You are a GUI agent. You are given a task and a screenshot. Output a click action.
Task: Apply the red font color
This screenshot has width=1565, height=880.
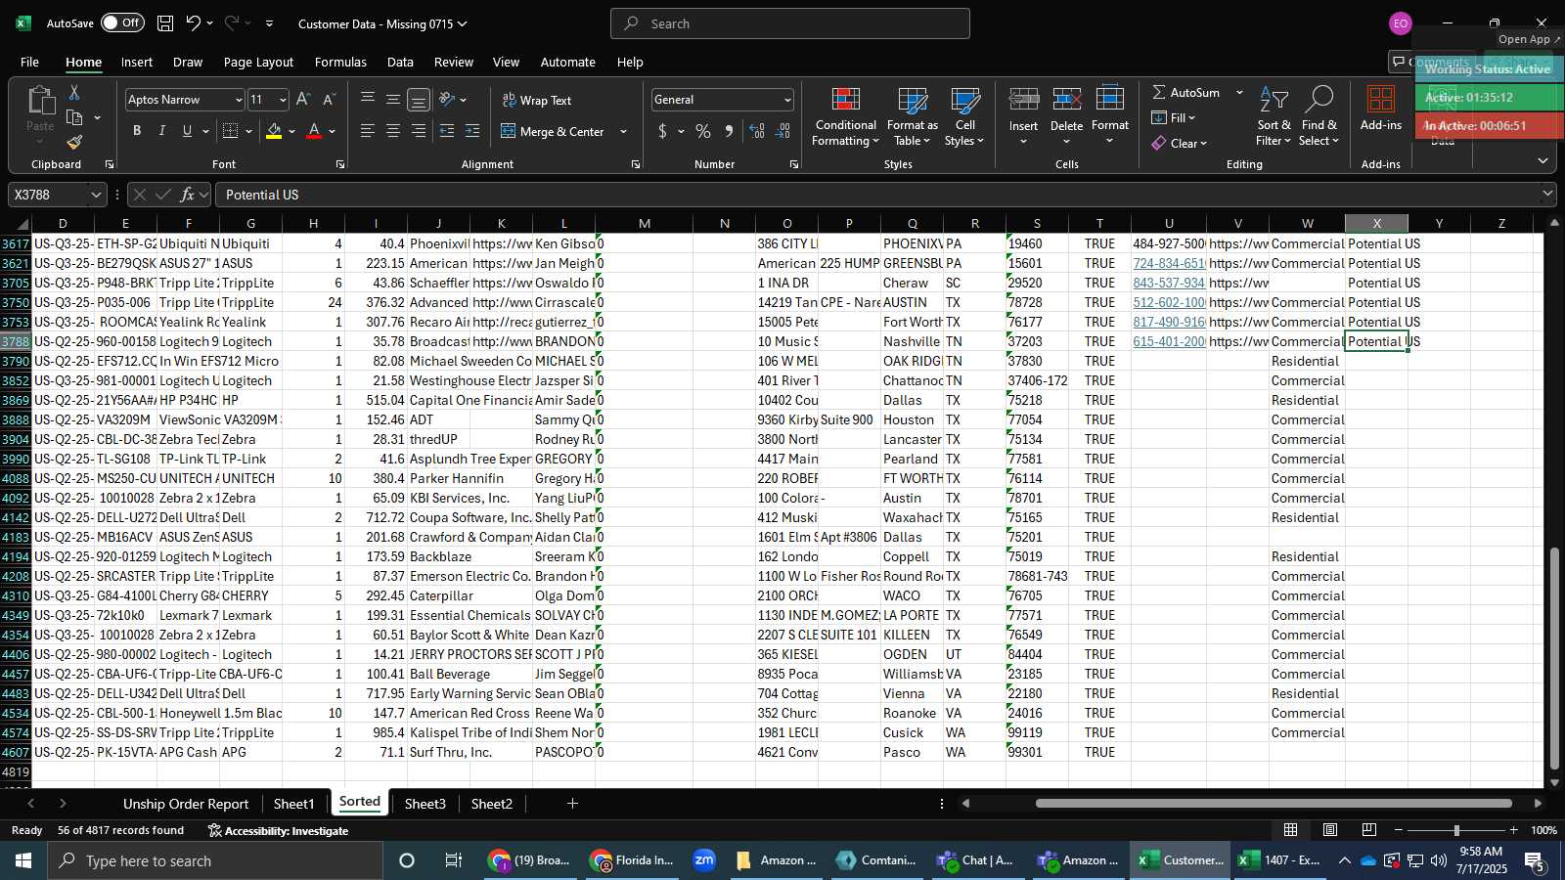click(x=314, y=131)
